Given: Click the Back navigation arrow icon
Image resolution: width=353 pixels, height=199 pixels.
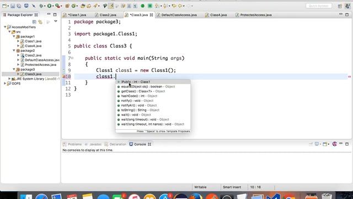Looking at the screenshot, I should (x=180, y=6).
